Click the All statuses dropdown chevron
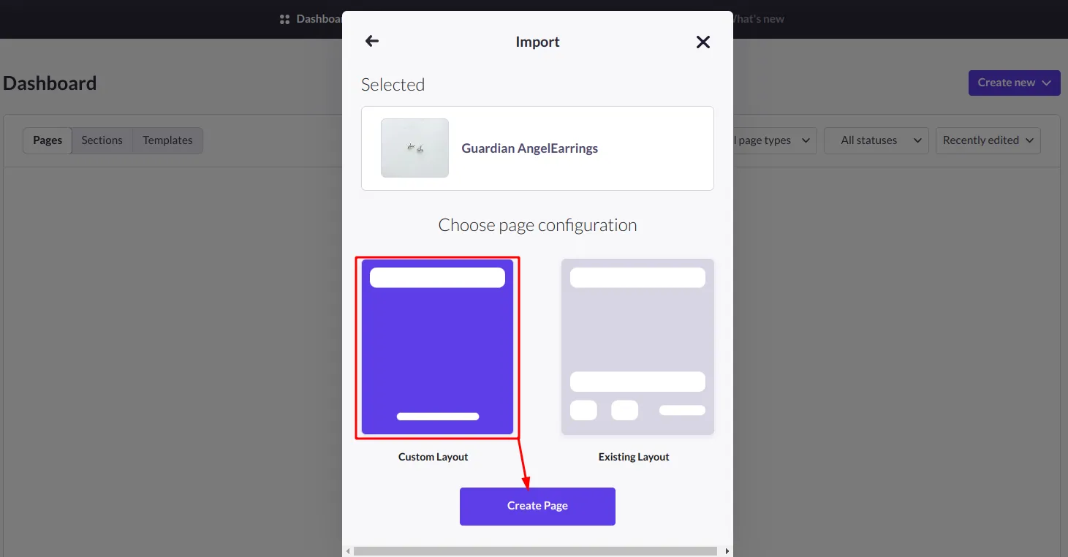 [x=917, y=140]
